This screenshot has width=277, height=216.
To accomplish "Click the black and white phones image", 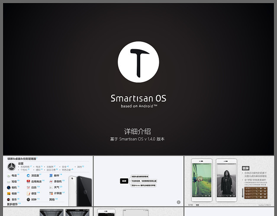I will [x=81, y=191].
